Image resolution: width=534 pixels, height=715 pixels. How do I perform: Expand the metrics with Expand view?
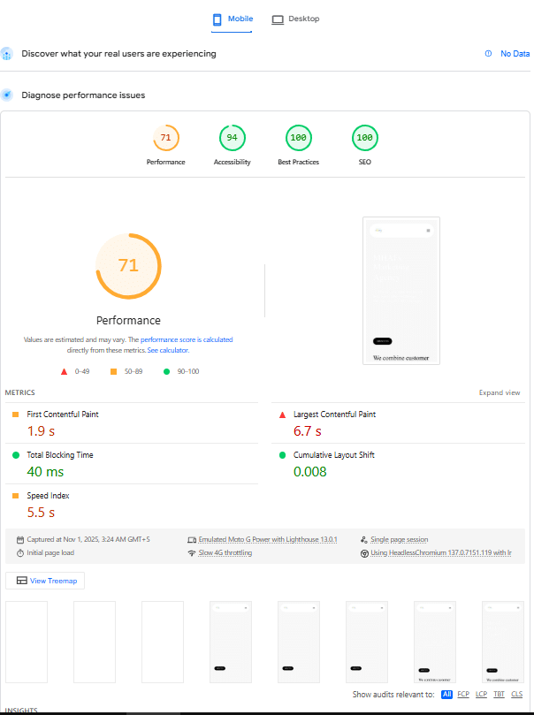500,393
